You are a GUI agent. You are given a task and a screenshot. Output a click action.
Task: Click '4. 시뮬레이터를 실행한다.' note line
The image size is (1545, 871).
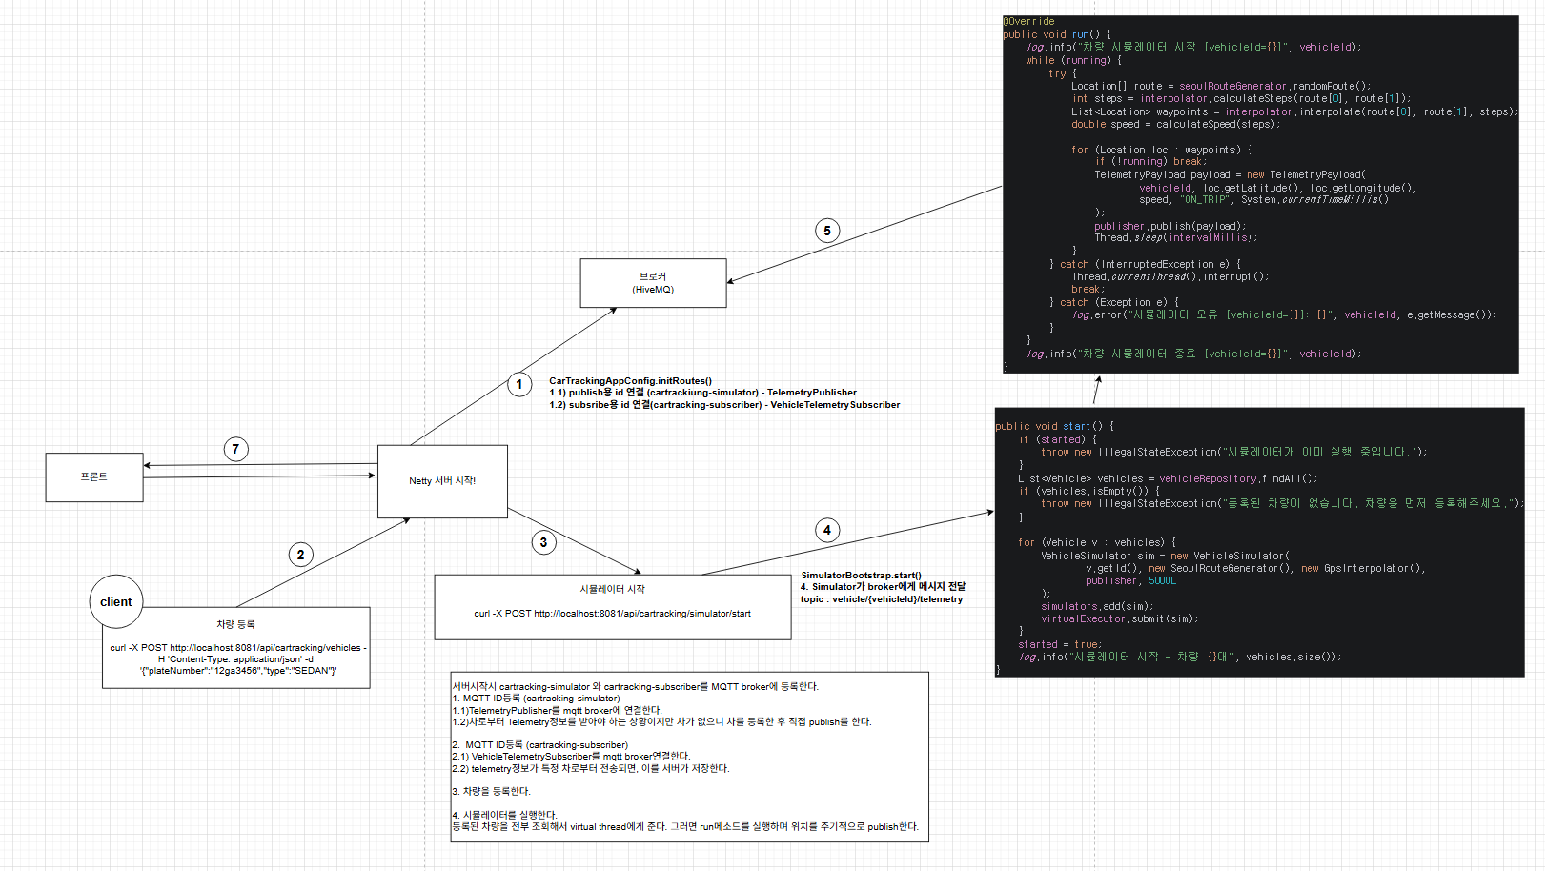point(504,815)
